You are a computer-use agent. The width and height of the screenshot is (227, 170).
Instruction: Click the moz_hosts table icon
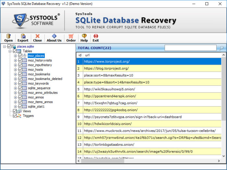click(24, 70)
